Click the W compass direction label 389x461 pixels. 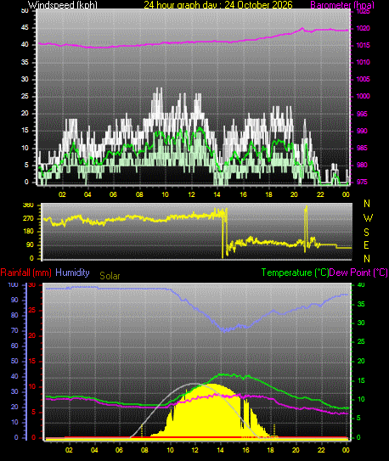coord(368,218)
